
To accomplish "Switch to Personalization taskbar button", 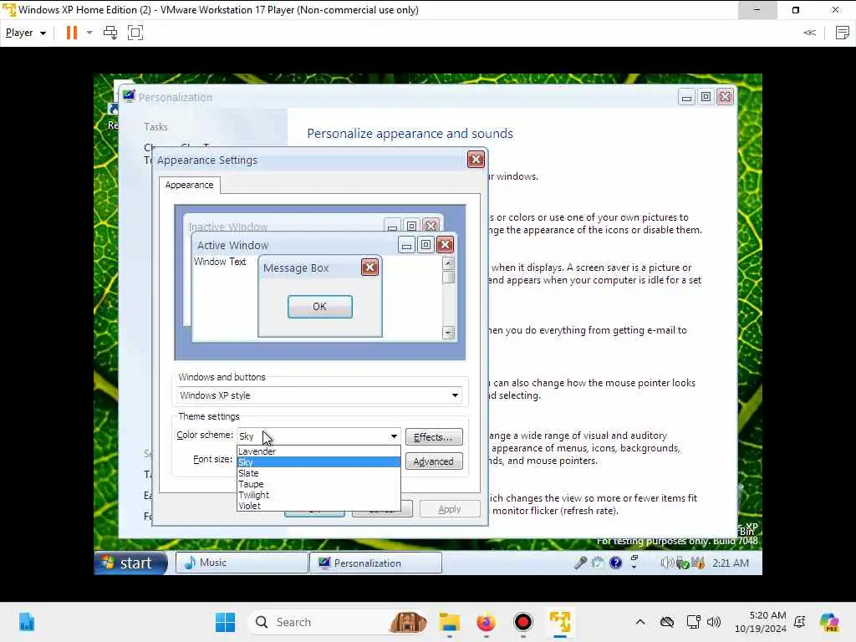I will point(375,563).
